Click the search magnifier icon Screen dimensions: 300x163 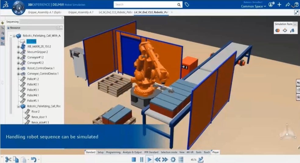click(x=179, y=5)
